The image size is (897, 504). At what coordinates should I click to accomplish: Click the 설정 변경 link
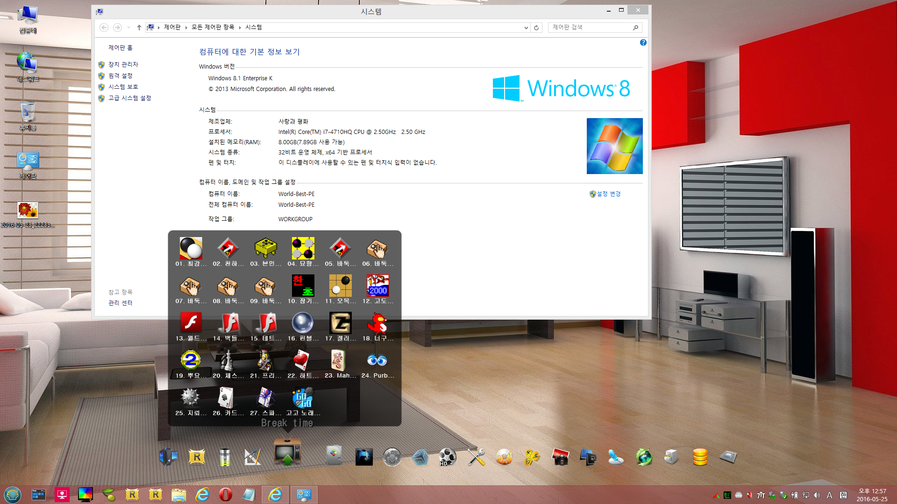coord(609,194)
